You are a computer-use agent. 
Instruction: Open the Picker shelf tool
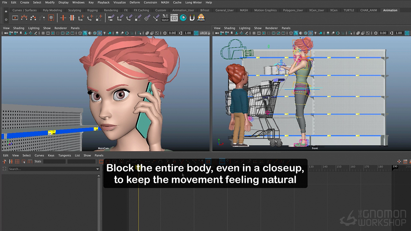click(201, 18)
